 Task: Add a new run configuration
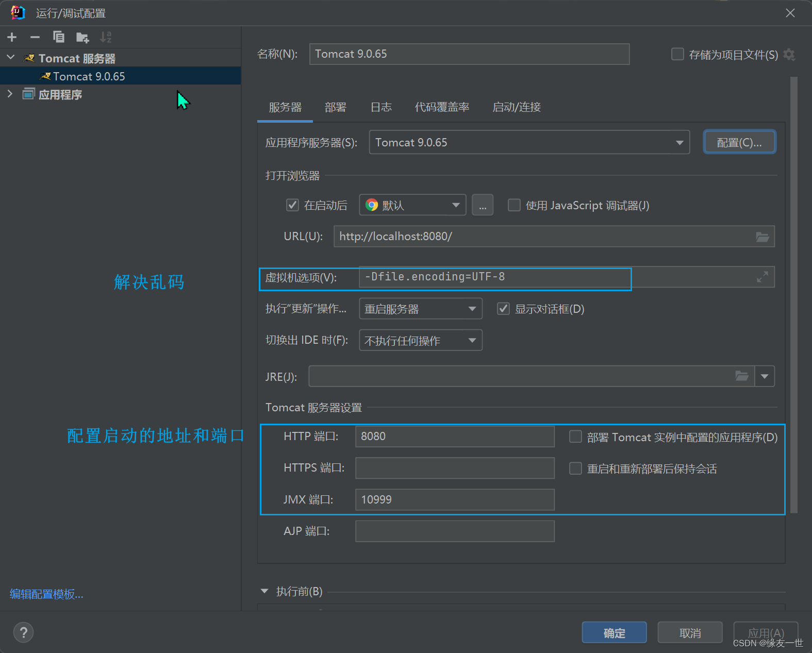click(x=12, y=37)
